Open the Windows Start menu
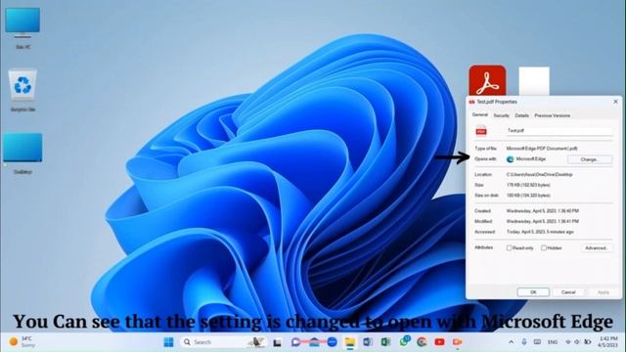Image resolution: width=626 pixels, height=352 pixels. point(169,342)
